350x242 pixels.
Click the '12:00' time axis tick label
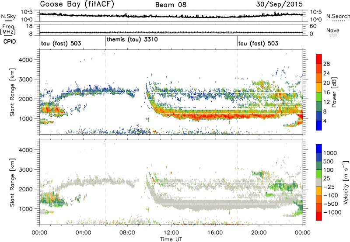pyautogui.click(x=171, y=233)
